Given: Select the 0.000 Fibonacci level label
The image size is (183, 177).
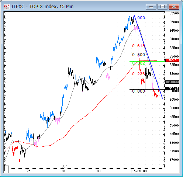Looking at the screenshot, I should (x=138, y=91).
